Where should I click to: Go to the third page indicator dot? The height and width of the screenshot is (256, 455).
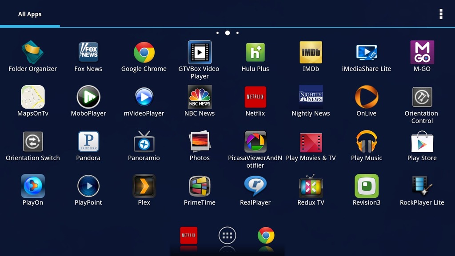pyautogui.click(x=237, y=33)
